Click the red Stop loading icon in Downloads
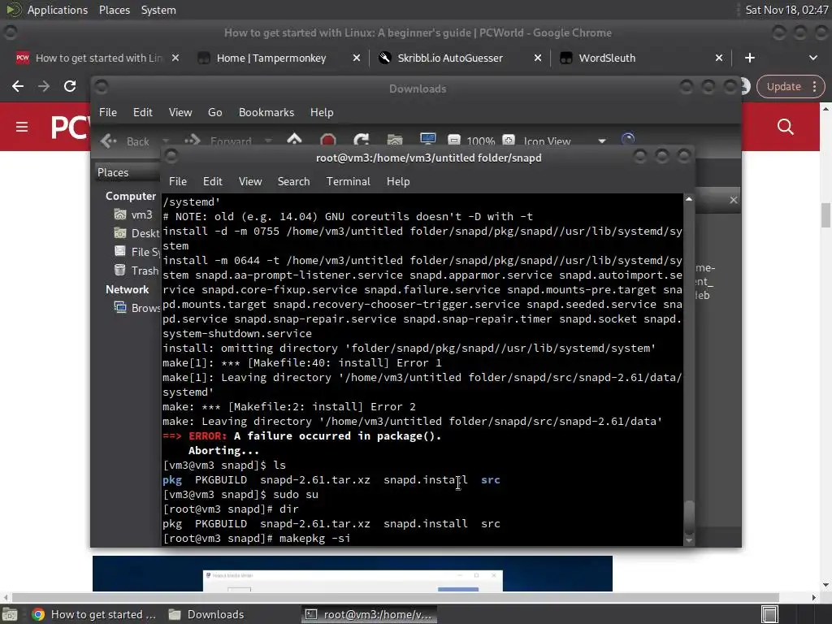 [328, 140]
